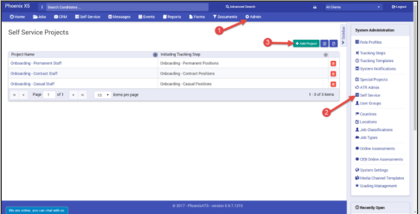Screen dimensions: 420x214
Task: Open the All Clients dropdown
Action: (x=354, y=7)
